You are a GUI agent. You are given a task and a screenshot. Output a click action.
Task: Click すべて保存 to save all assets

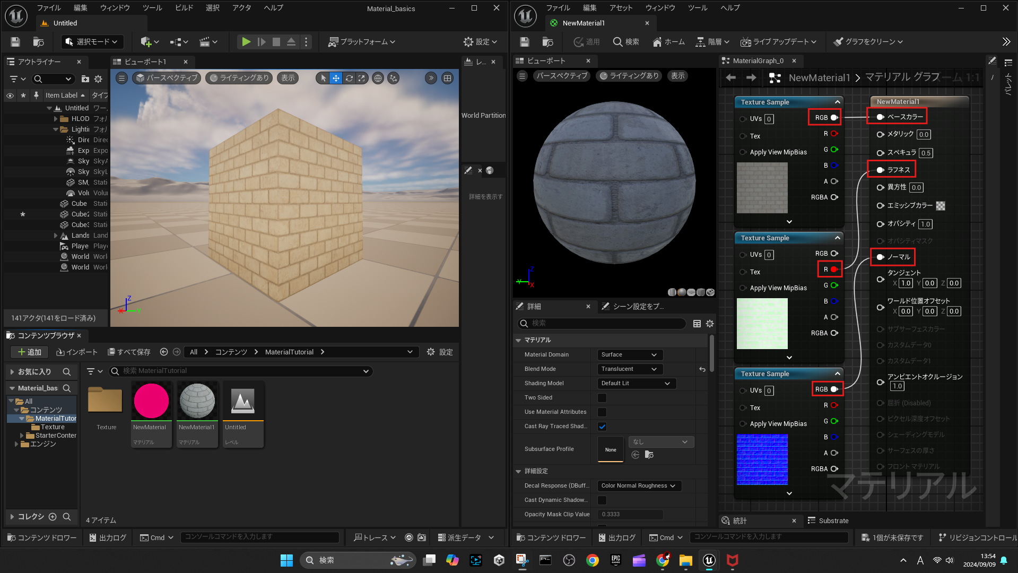click(129, 352)
